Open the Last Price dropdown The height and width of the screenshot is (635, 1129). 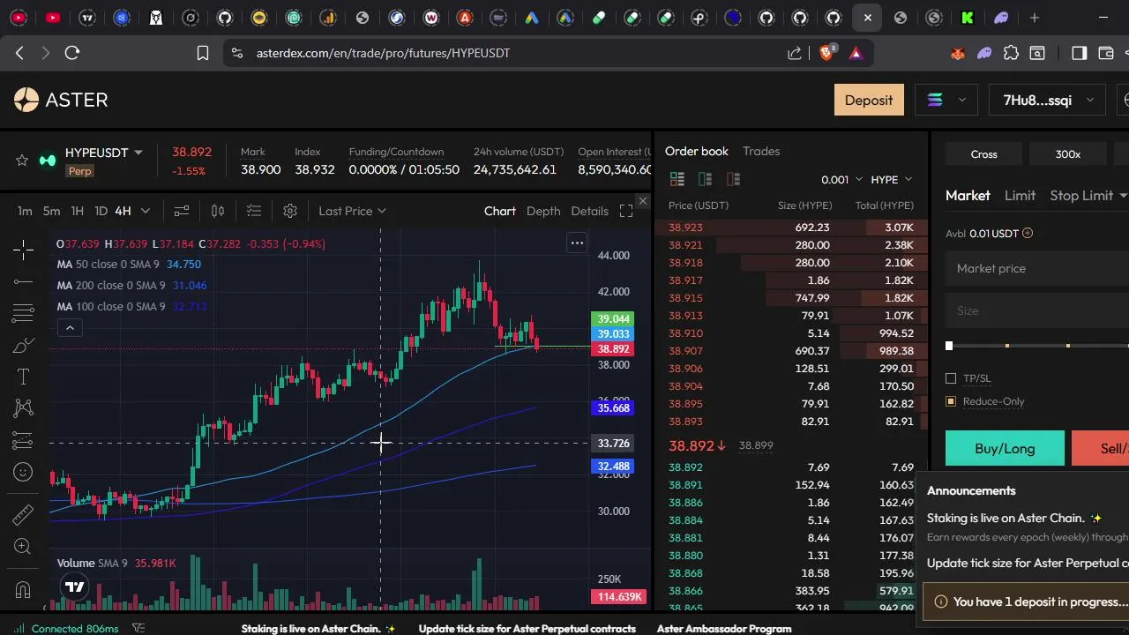352,211
